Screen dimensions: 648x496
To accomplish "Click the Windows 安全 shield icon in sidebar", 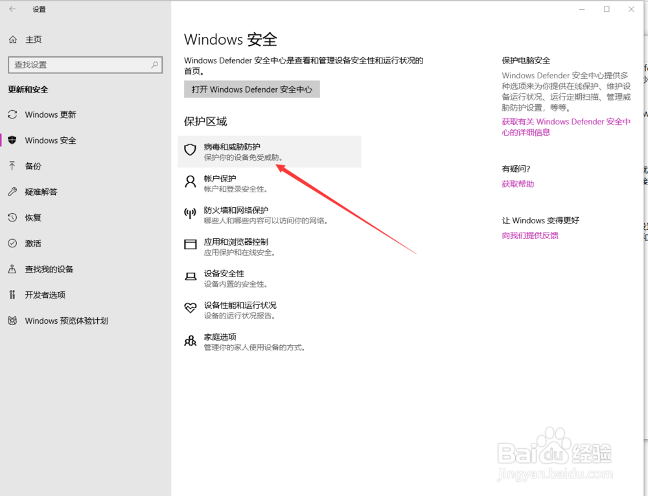I will tap(12, 141).
